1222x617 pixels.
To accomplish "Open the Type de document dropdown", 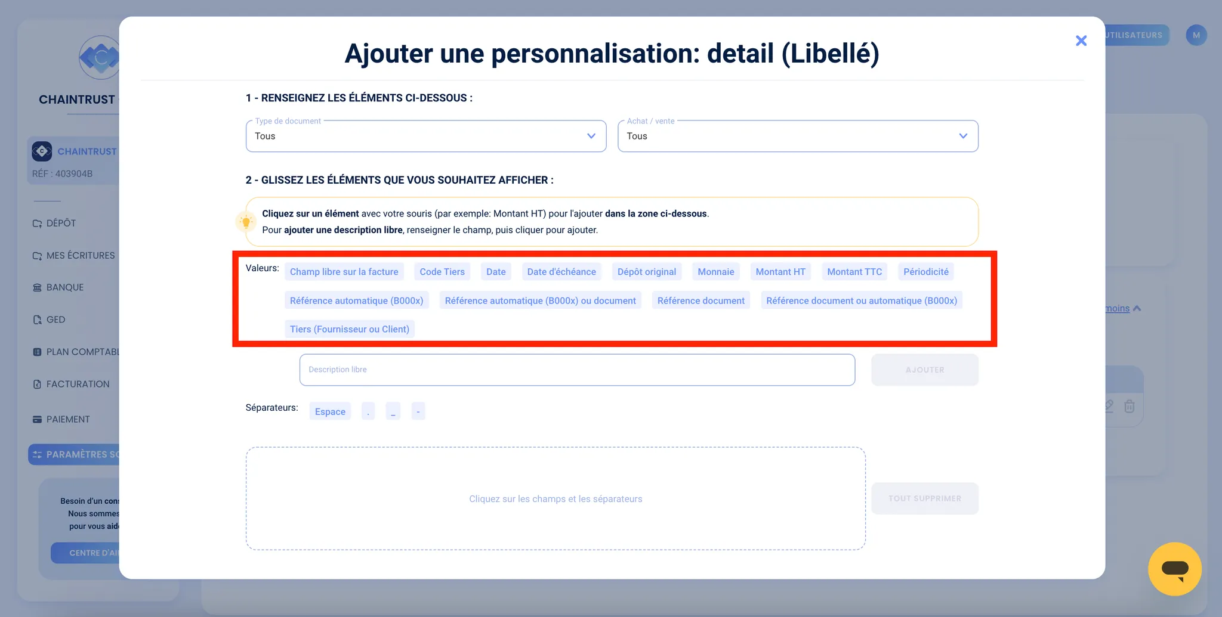I will pyautogui.click(x=426, y=136).
